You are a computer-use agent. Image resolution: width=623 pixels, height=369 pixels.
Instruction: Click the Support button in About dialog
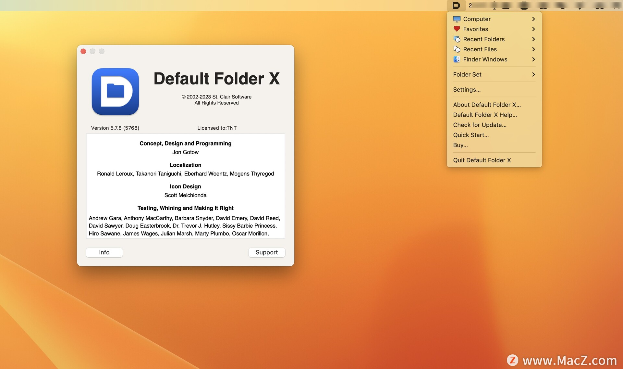267,252
